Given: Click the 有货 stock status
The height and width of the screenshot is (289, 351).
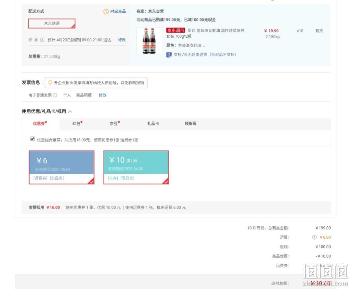Looking at the screenshot, I should click(319, 31).
